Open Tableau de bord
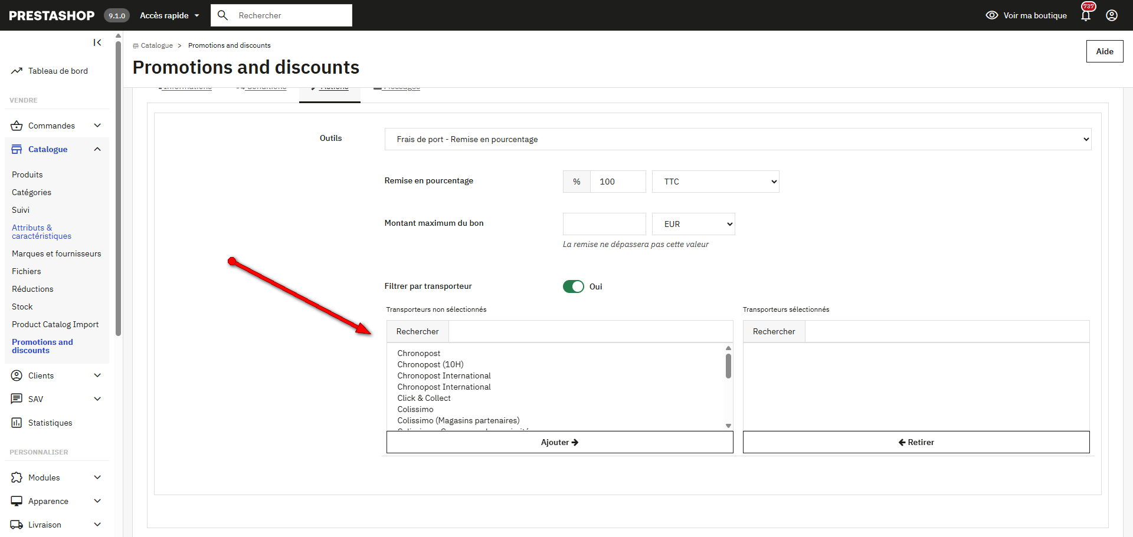Viewport: 1133px width, 537px height. (58, 71)
